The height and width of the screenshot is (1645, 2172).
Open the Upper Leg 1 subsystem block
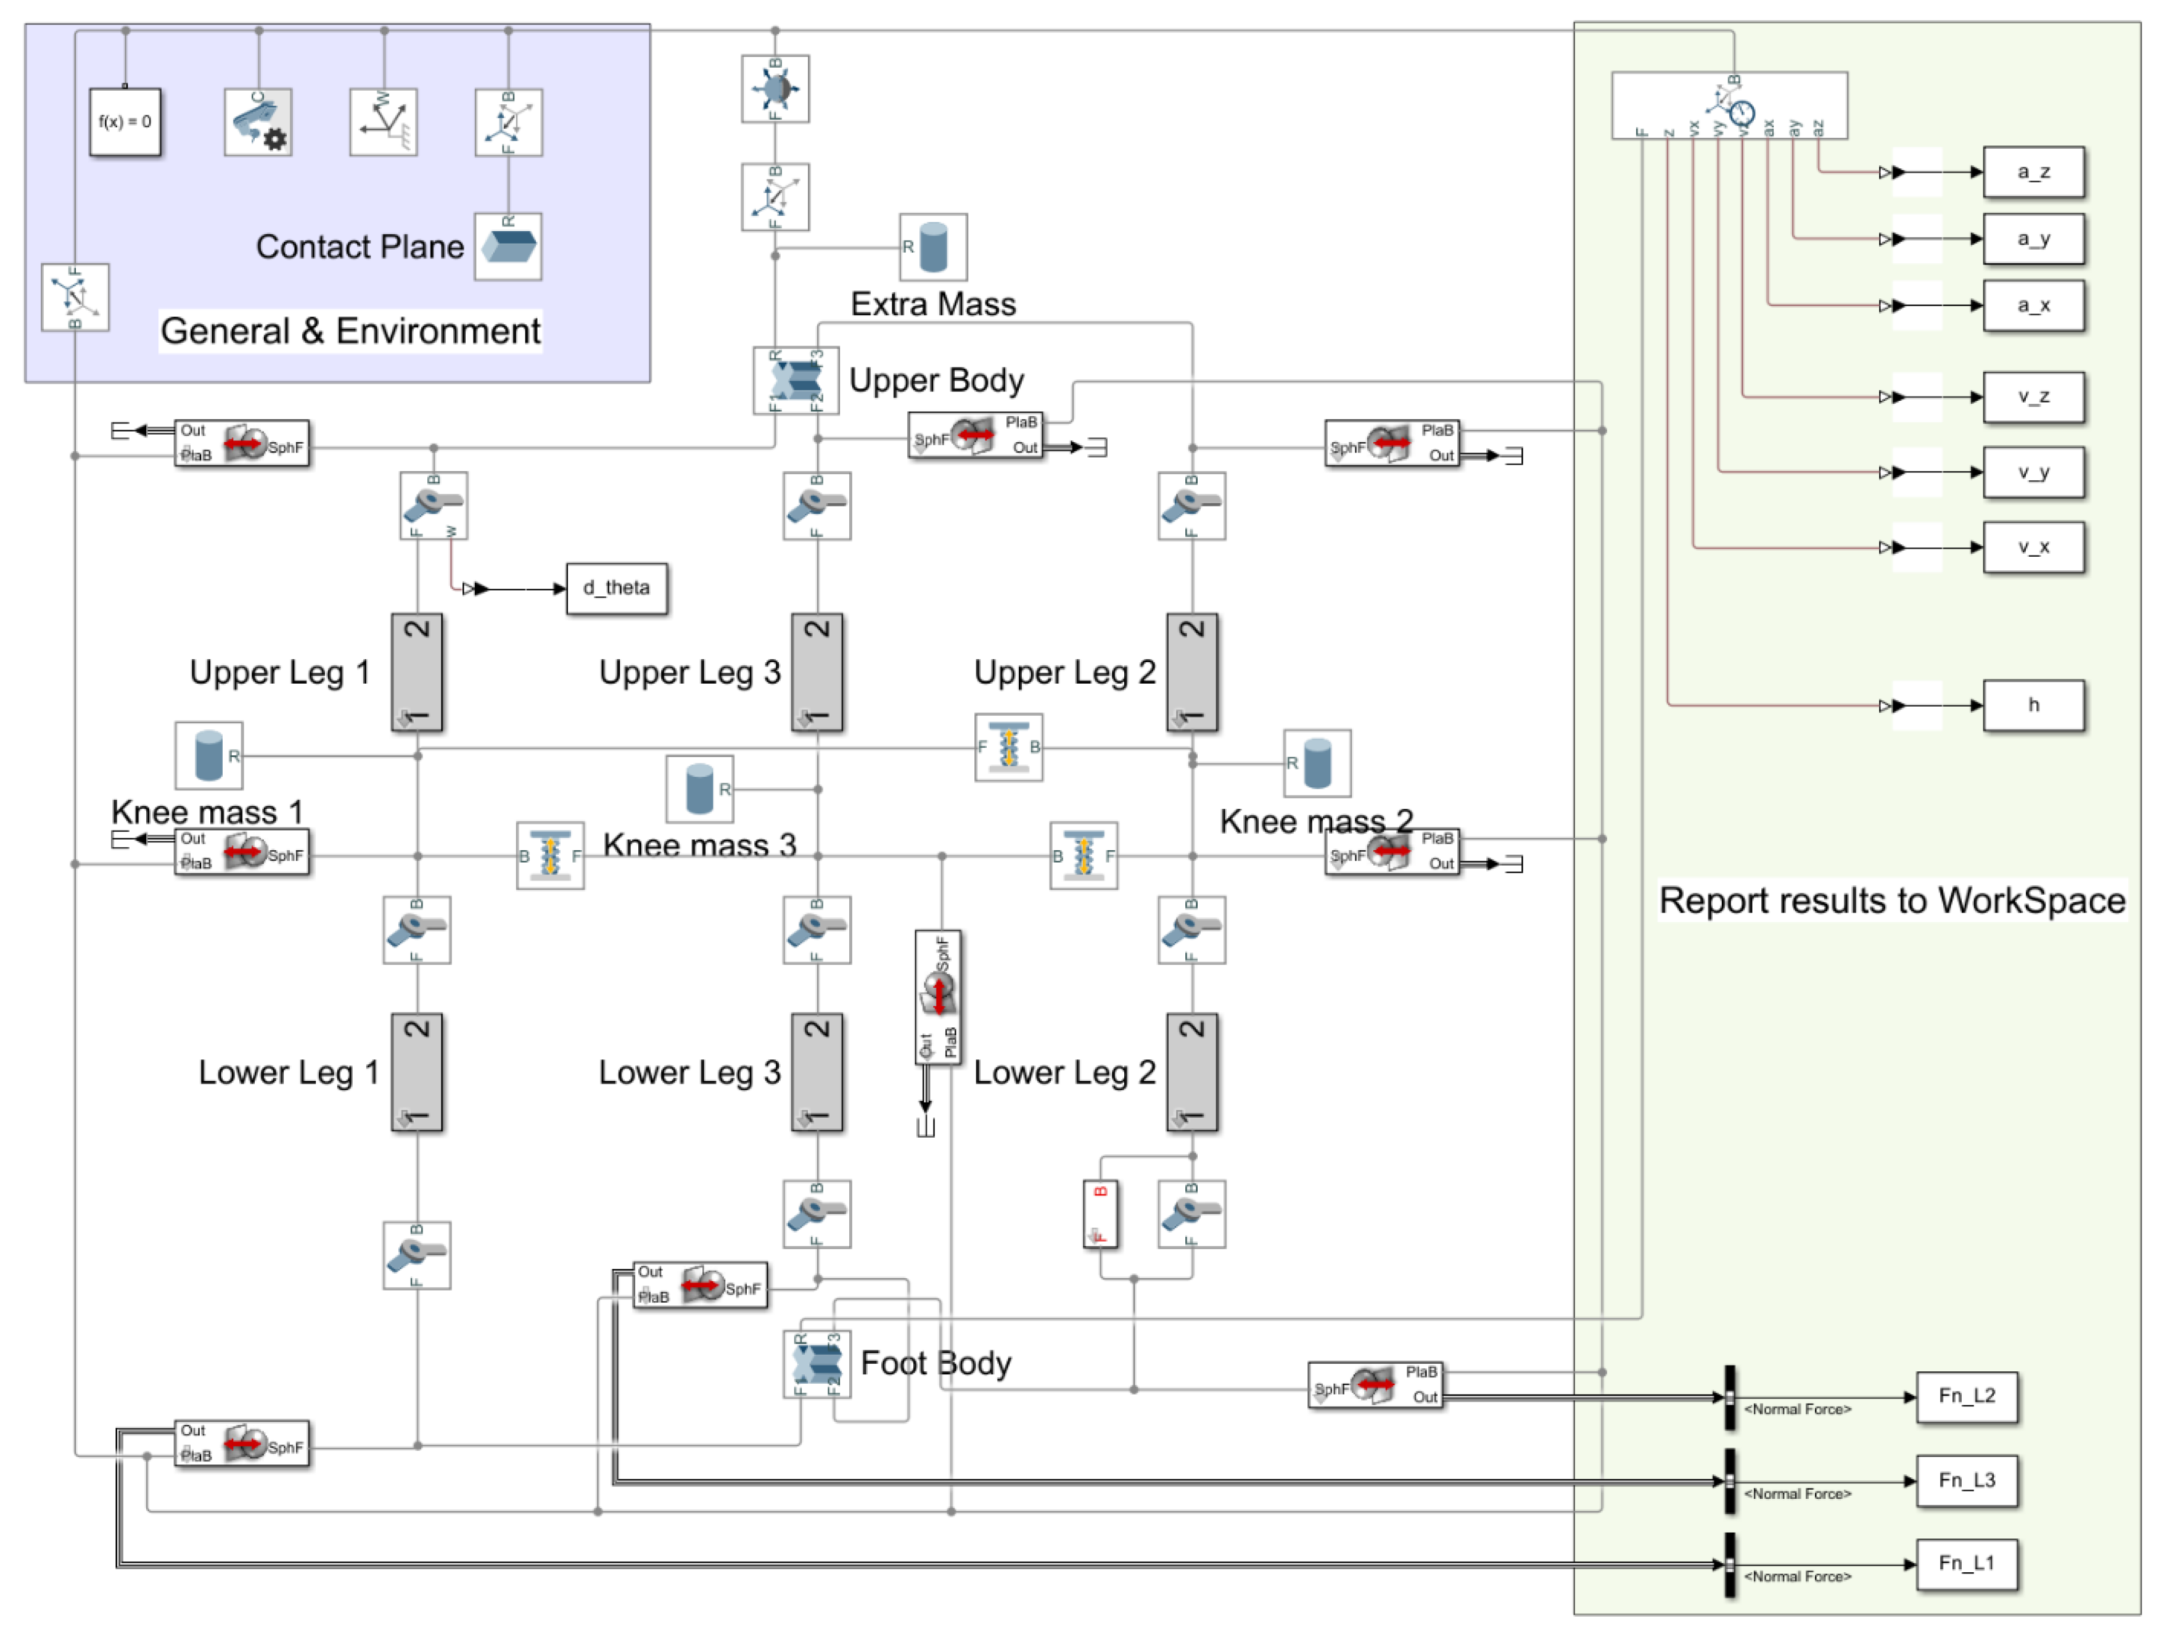(x=416, y=672)
